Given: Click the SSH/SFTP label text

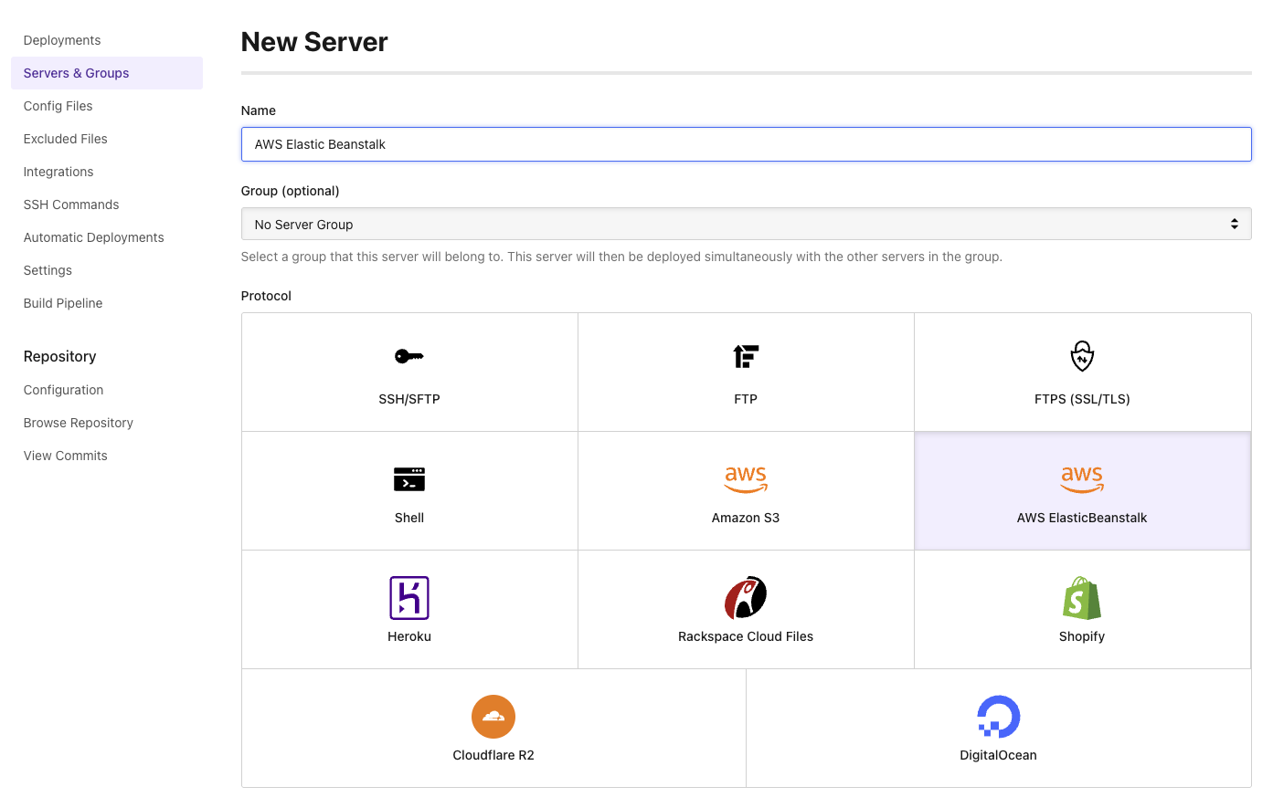Looking at the screenshot, I should click(409, 399).
